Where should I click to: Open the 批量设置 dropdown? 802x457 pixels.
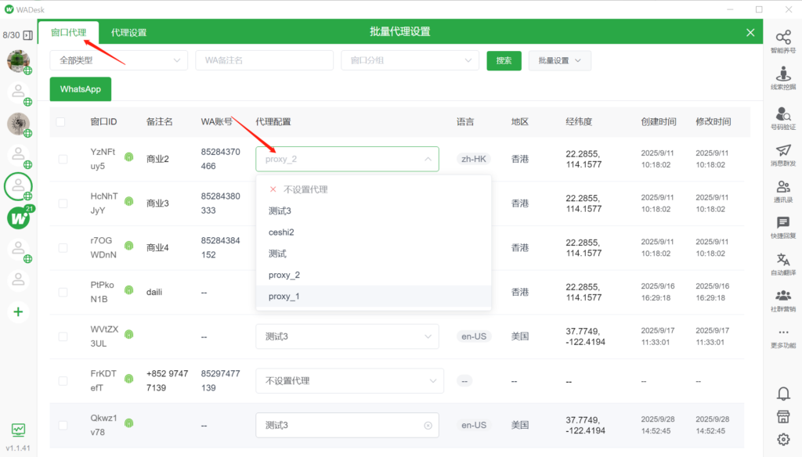(559, 60)
